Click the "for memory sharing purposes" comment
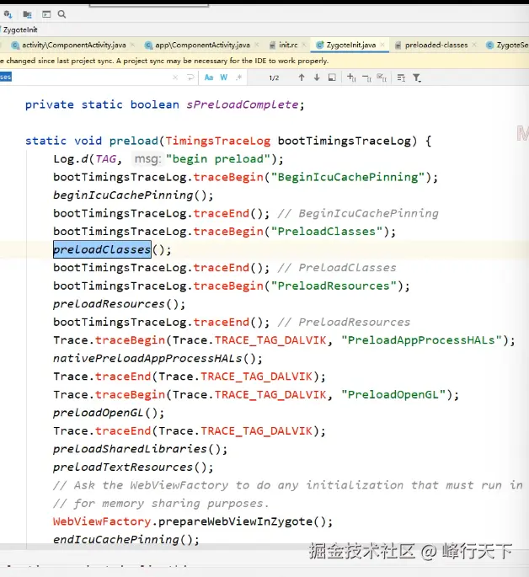Image resolution: width=529 pixels, height=577 pixels. click(x=161, y=504)
